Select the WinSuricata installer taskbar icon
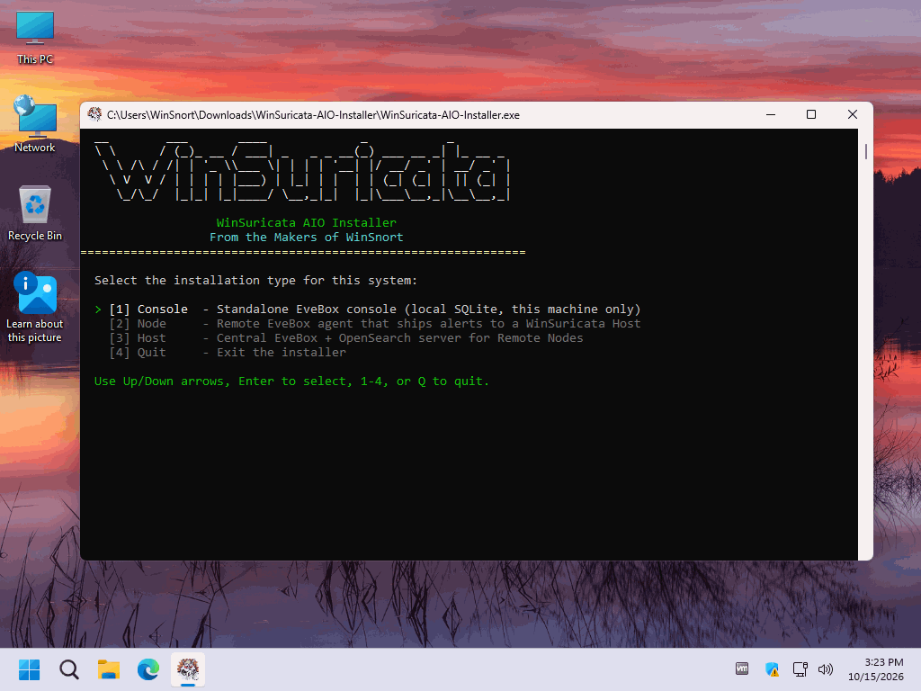 [x=188, y=669]
